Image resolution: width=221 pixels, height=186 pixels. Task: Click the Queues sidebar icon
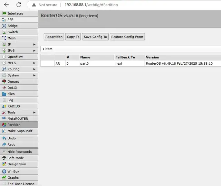click(4, 82)
